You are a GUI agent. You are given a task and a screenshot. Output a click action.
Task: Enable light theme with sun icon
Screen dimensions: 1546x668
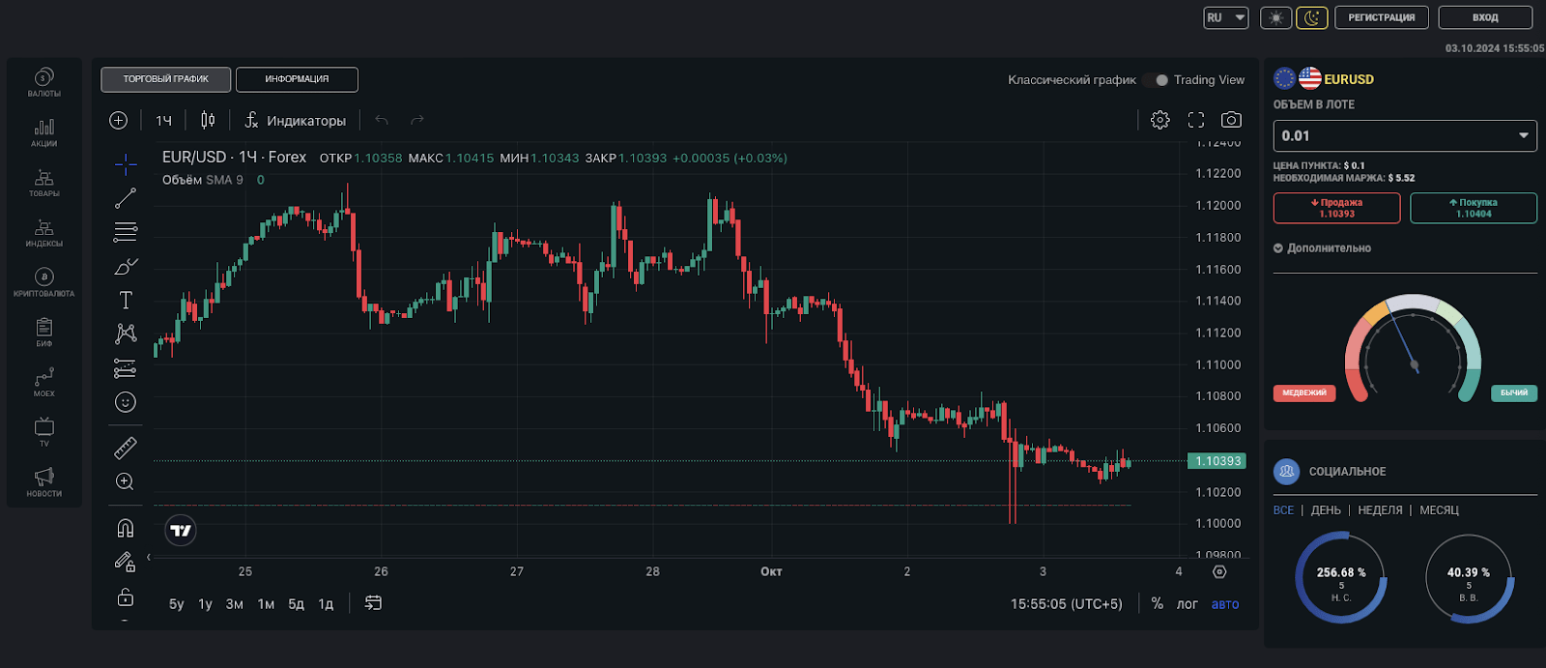coord(1276,17)
